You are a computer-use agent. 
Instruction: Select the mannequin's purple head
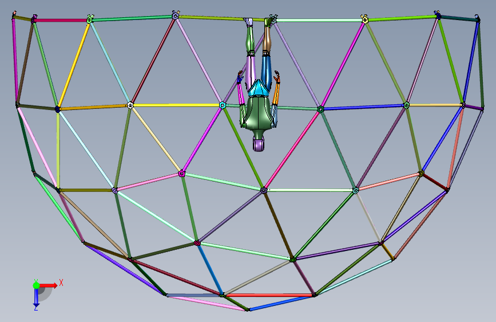[259, 144]
